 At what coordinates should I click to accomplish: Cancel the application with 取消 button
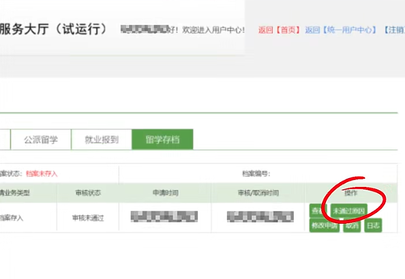click(352, 226)
